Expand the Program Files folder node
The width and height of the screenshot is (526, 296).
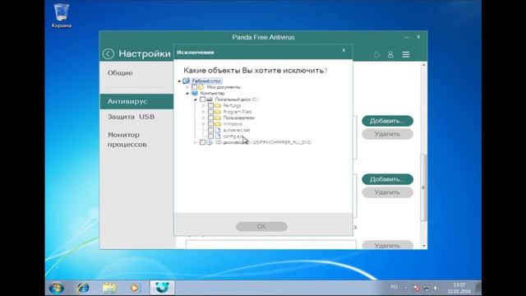[203, 112]
